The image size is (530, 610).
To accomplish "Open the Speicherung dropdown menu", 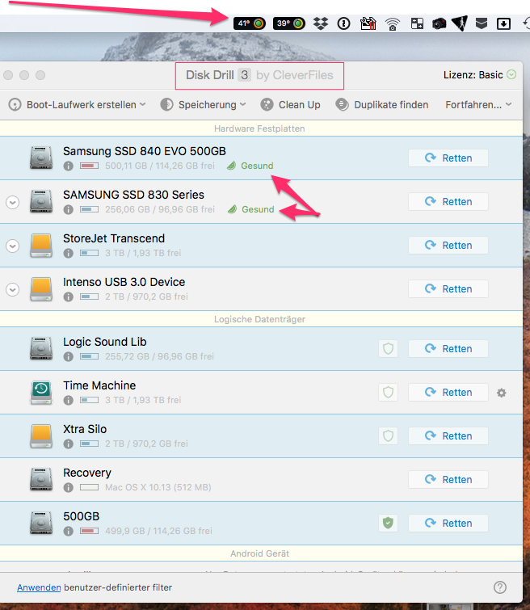I will (x=203, y=105).
